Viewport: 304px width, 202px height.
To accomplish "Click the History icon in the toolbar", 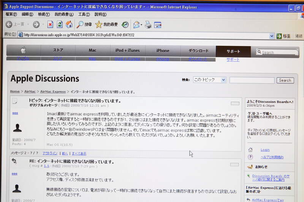I will (125, 25).
